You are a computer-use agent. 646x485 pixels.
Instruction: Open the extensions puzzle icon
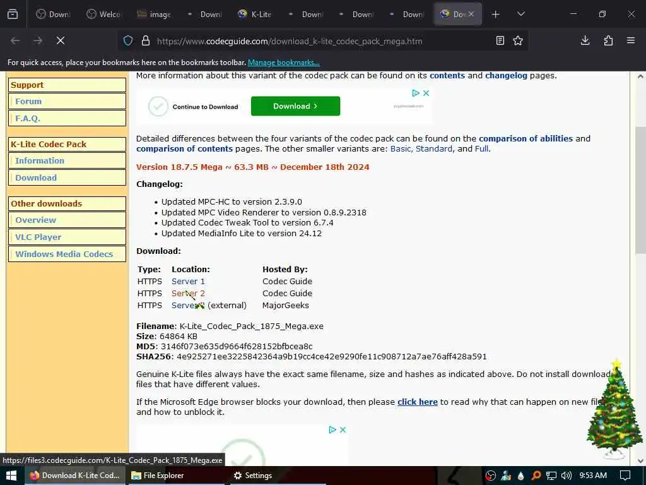[x=608, y=40]
